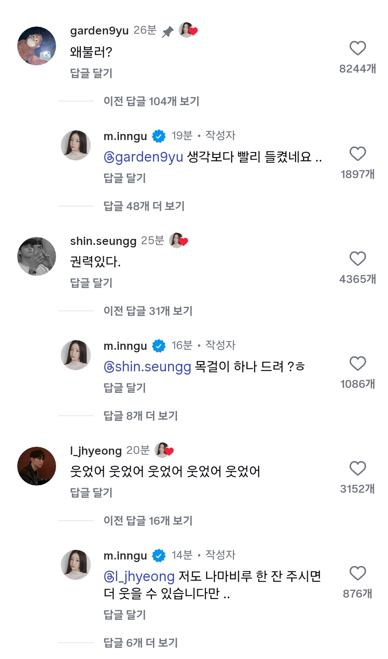This screenshot has width=388, height=659.
Task: Open garden9yu's orangutan profile picture
Action: 37,46
